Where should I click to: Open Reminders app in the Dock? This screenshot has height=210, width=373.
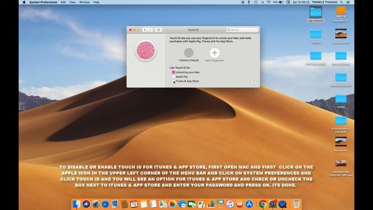pos(153,204)
